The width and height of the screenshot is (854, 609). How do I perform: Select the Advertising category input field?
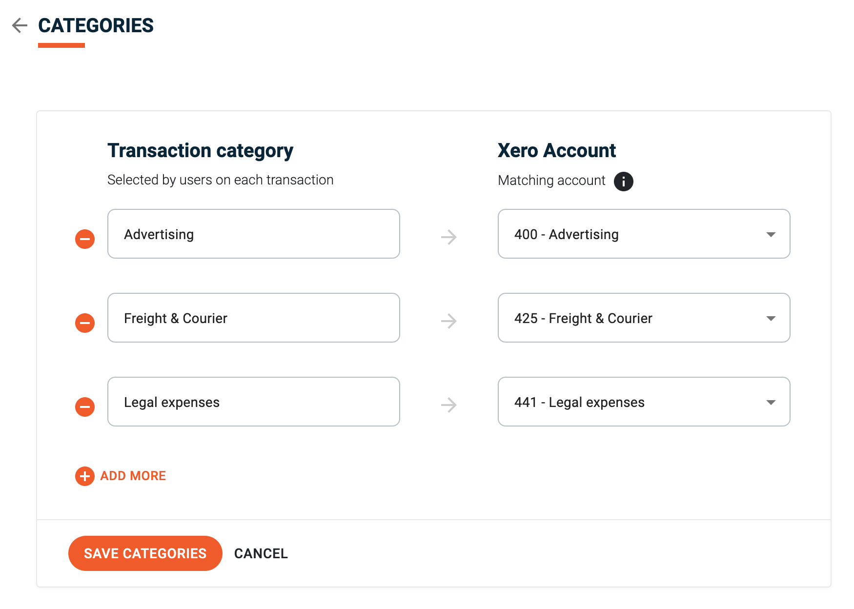click(x=253, y=234)
